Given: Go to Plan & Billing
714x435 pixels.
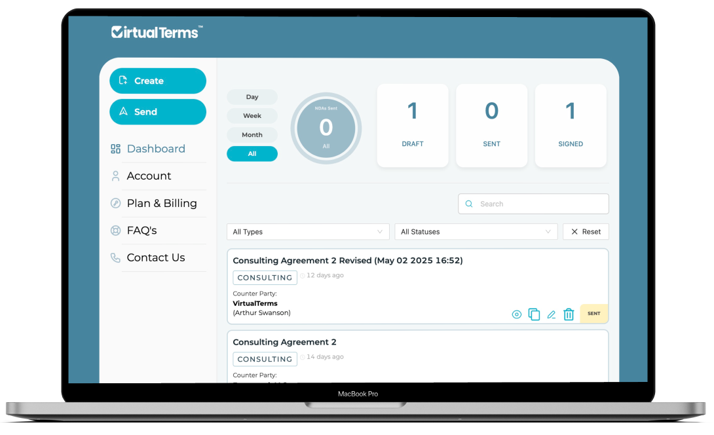Looking at the screenshot, I should [x=161, y=203].
